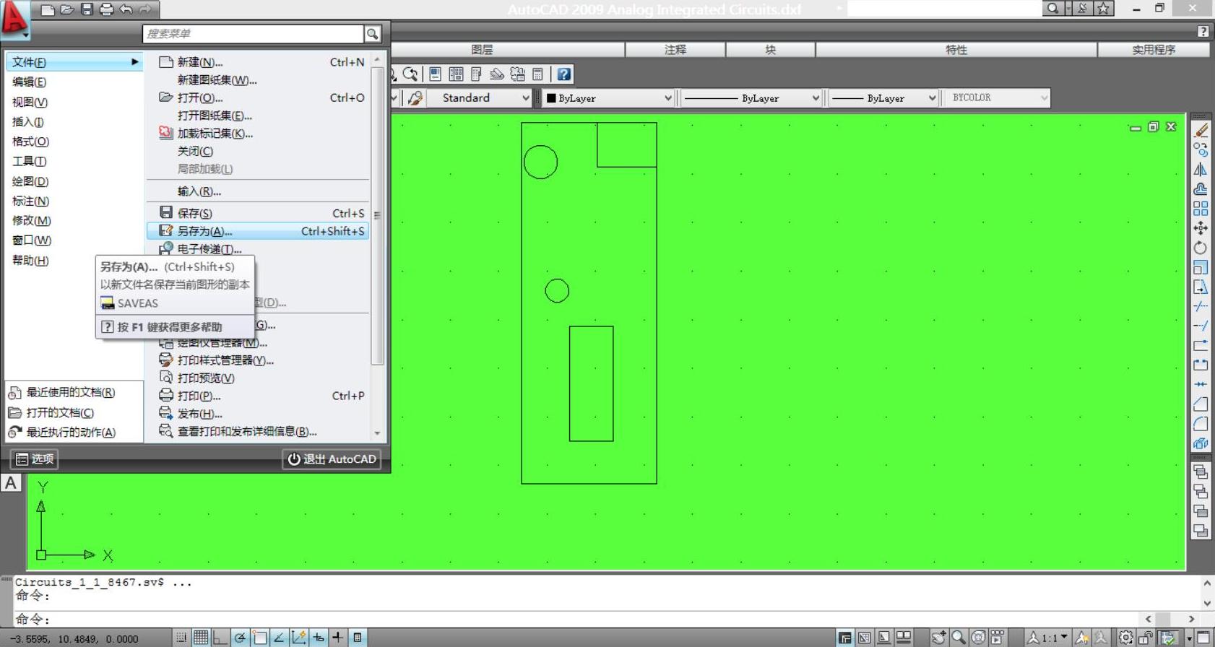The width and height of the screenshot is (1215, 647).
Task: Choose 保存(S) from the file menu
Action: (x=258, y=213)
